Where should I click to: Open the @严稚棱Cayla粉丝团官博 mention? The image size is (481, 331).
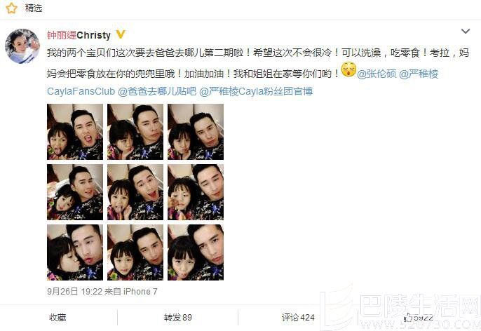pos(256,91)
